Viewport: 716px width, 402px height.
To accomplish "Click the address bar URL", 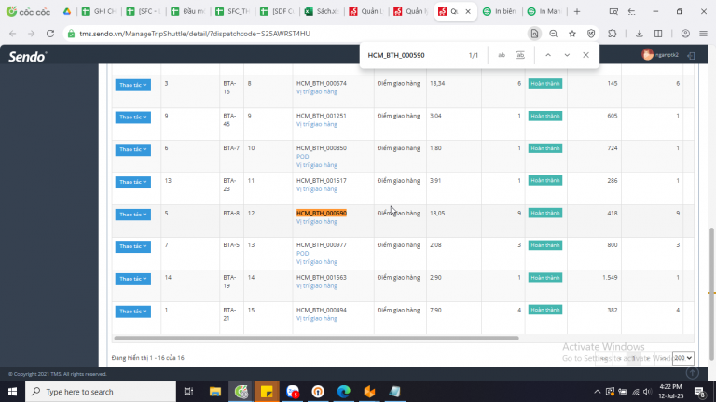I will pyautogui.click(x=195, y=34).
